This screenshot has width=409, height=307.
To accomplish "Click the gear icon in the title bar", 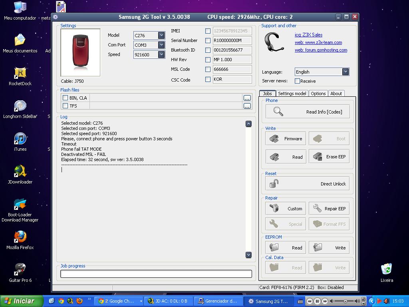I will (x=55, y=17).
